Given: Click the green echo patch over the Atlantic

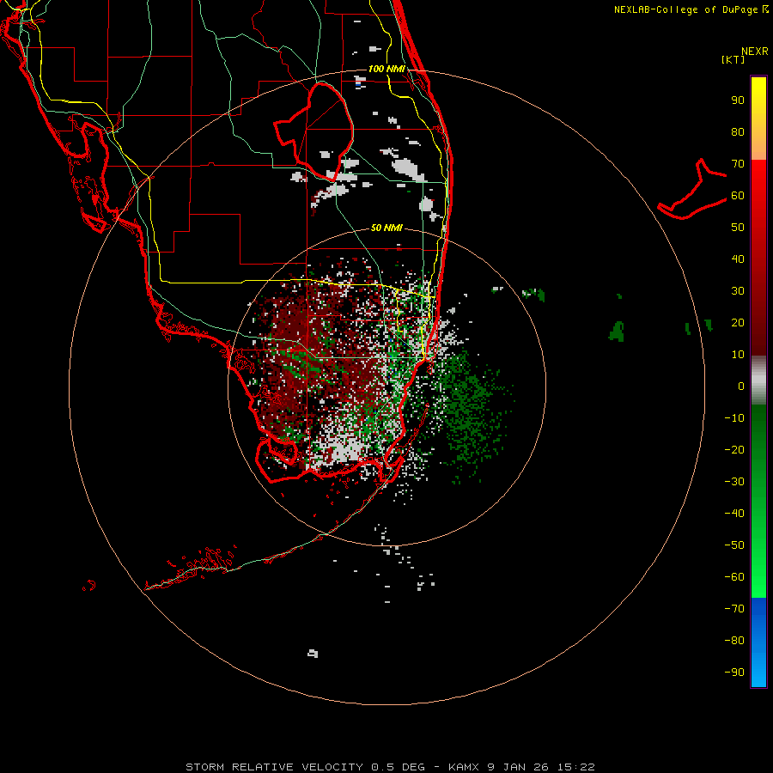Looking at the screenshot, I should (x=616, y=331).
